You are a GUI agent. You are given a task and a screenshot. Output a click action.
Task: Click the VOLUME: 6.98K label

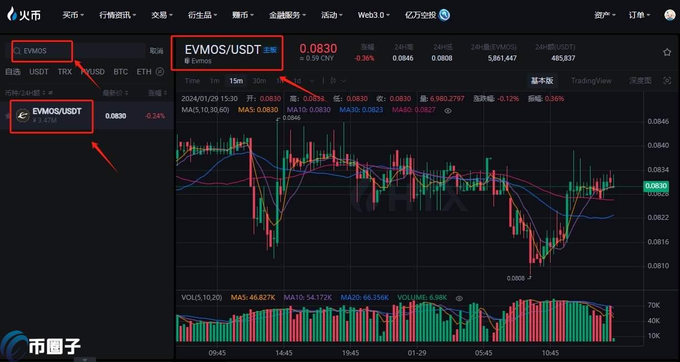[422, 298]
